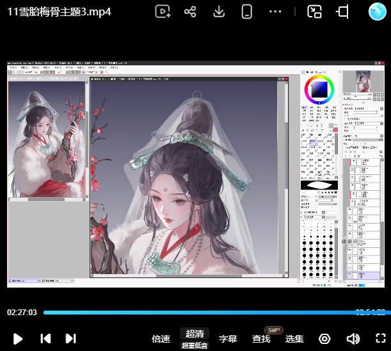Select SAI's Hand pan tool

point(317,130)
